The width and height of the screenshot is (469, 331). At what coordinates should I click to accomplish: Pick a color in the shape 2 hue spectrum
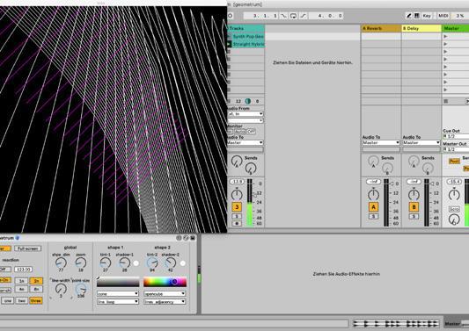click(165, 282)
